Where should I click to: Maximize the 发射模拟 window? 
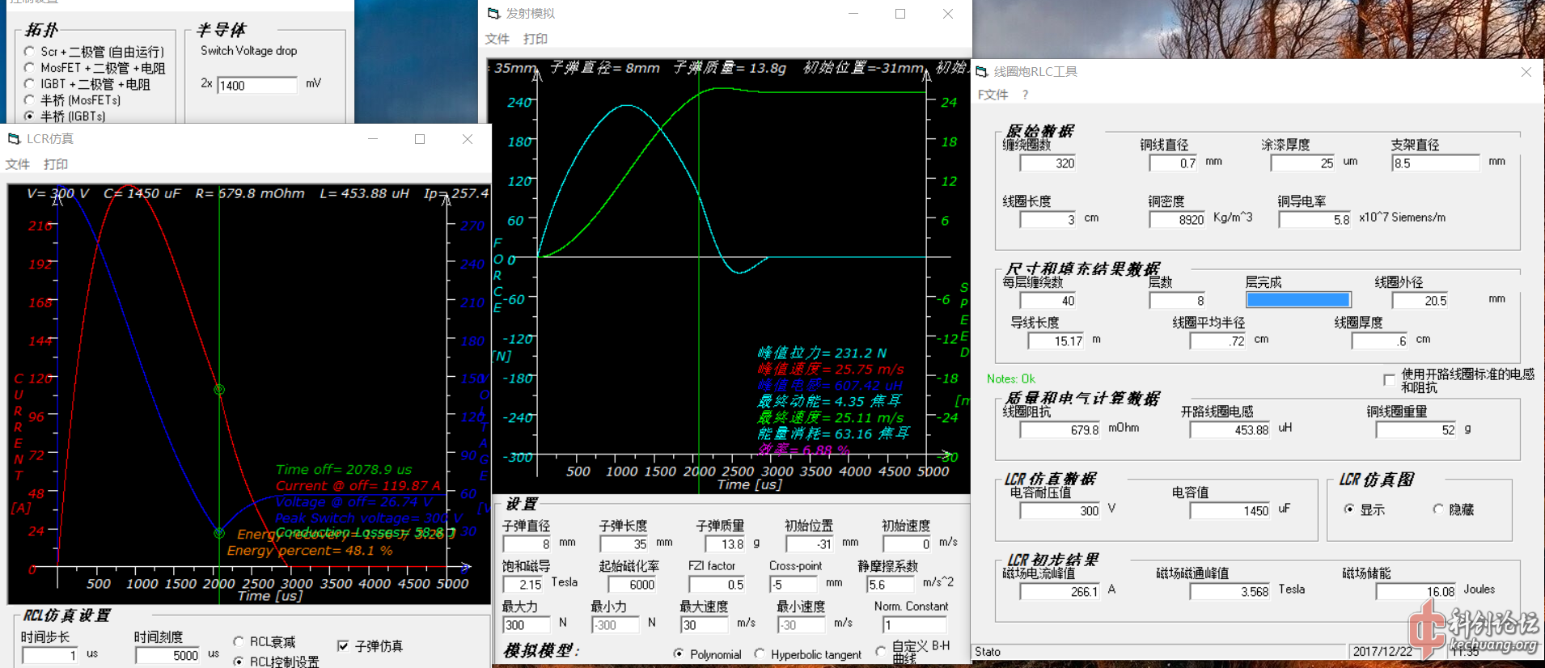(900, 14)
